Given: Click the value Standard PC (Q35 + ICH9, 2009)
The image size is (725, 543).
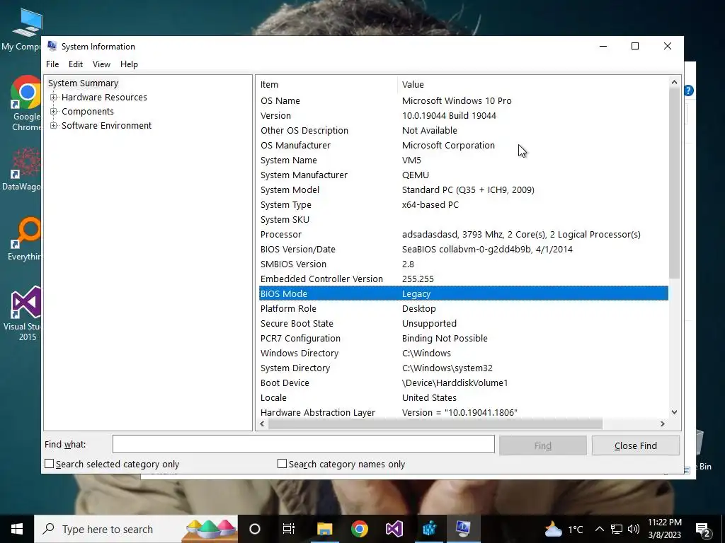Looking at the screenshot, I should click(x=468, y=189).
